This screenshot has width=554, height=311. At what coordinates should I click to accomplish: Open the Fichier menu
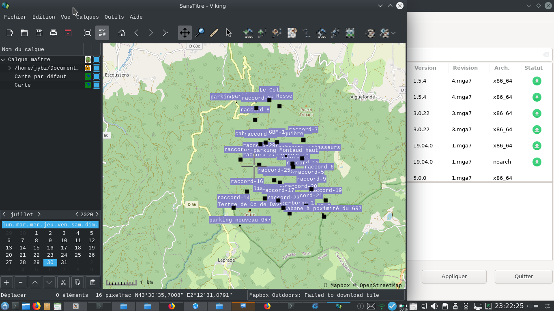[x=15, y=17]
